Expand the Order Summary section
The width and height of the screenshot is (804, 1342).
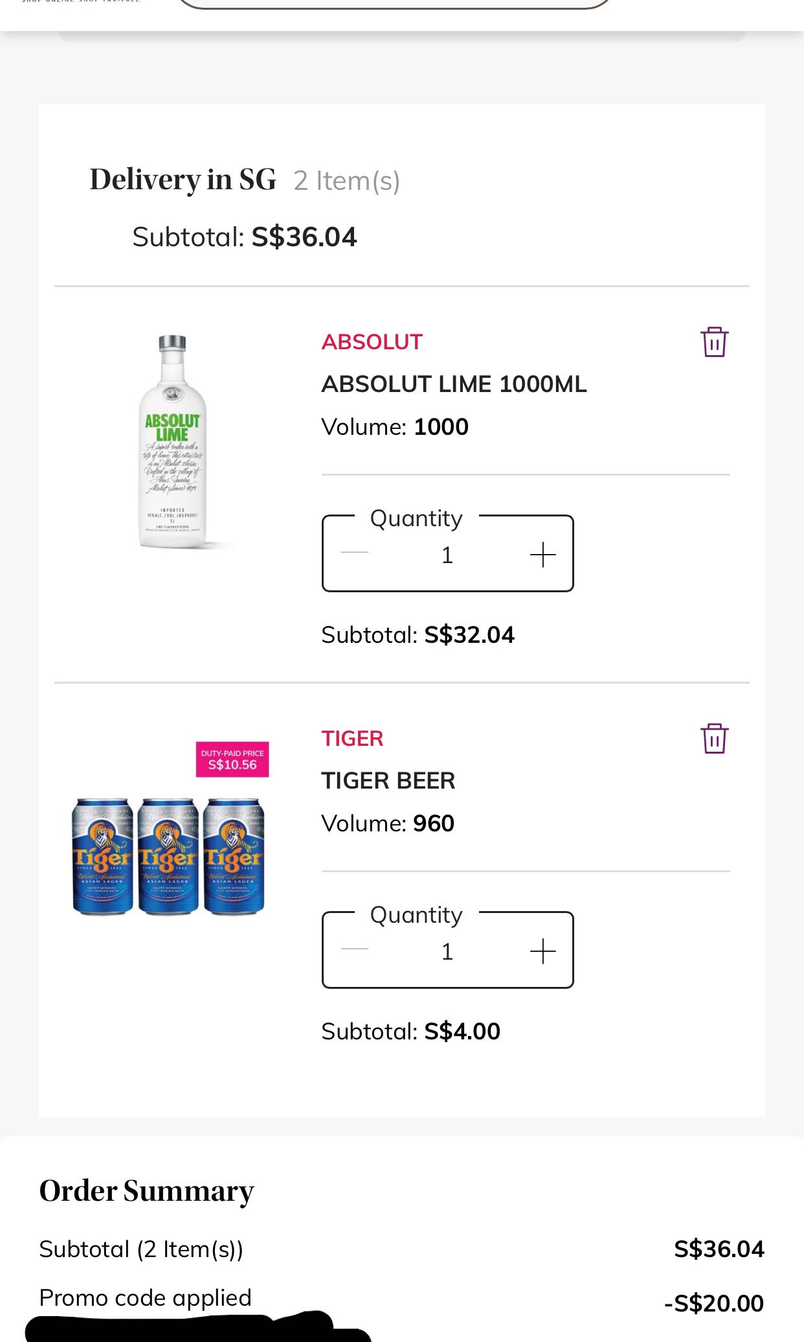[146, 1190]
